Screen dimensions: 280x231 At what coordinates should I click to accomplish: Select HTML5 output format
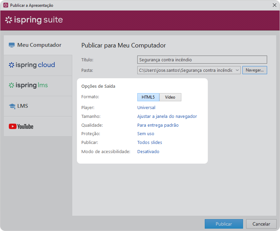pos(148,97)
